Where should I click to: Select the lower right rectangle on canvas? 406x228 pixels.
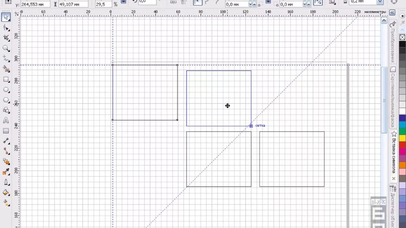[x=292, y=159]
